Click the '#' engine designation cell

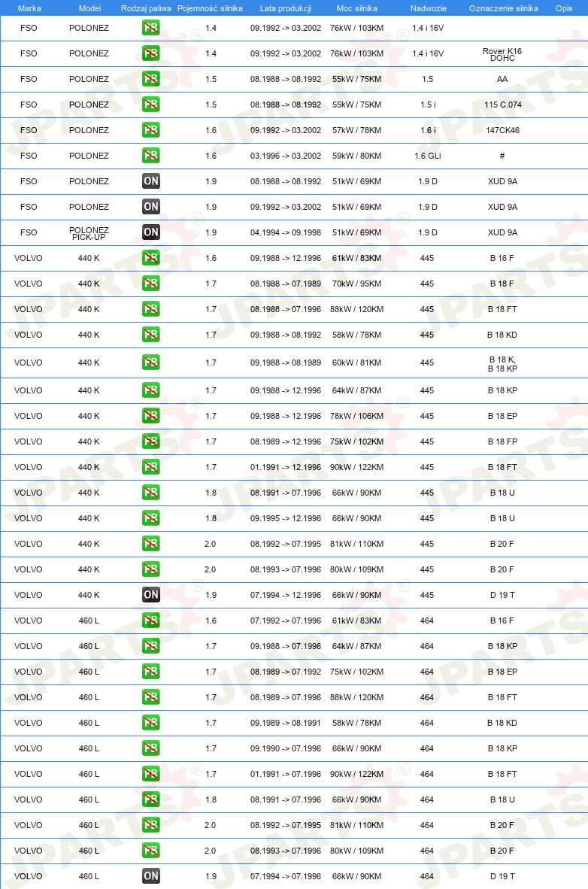(x=502, y=156)
